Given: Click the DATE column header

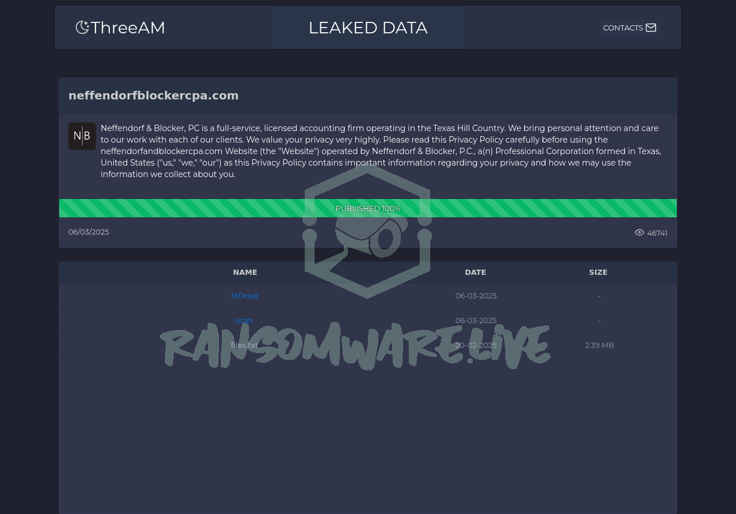Looking at the screenshot, I should tap(476, 272).
